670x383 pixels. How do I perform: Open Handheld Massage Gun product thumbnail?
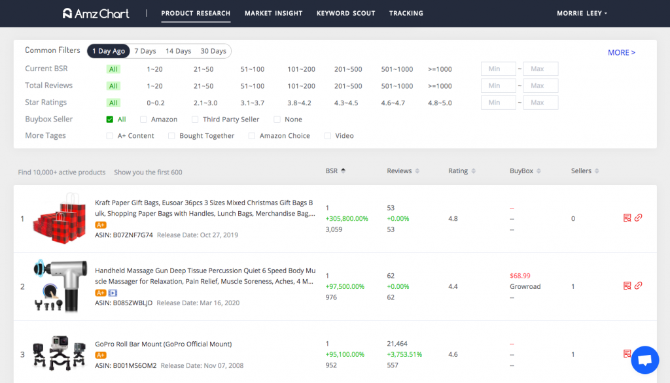60,286
